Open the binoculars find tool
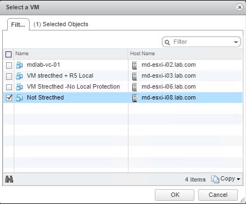This screenshot has height=204, width=246. coord(9,179)
